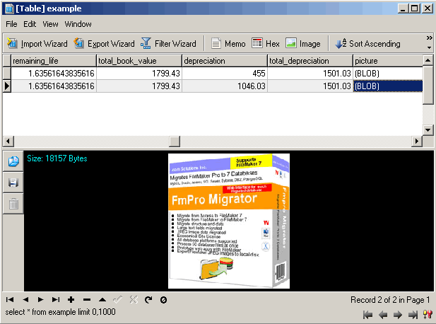The width and height of the screenshot is (436, 324).
Task: Select the depreciation cell 455
Action: [x=225, y=74]
